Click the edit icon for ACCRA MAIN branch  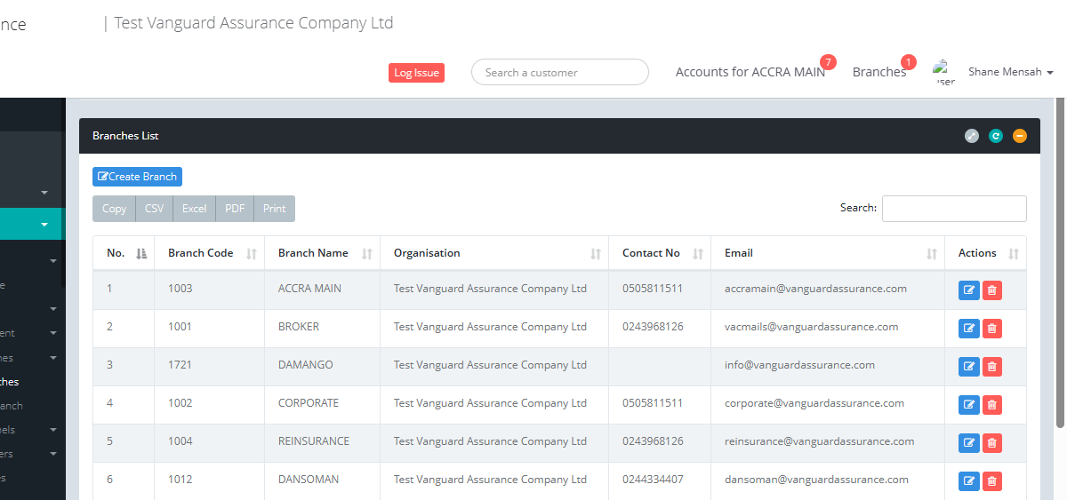coord(968,290)
